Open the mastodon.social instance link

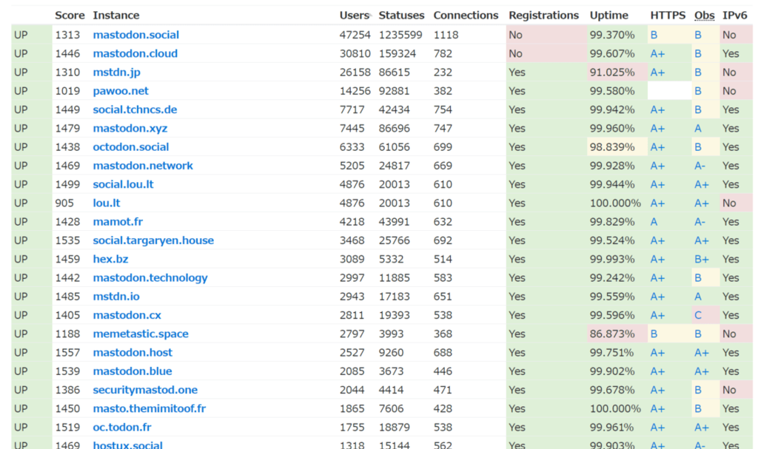[136, 35]
